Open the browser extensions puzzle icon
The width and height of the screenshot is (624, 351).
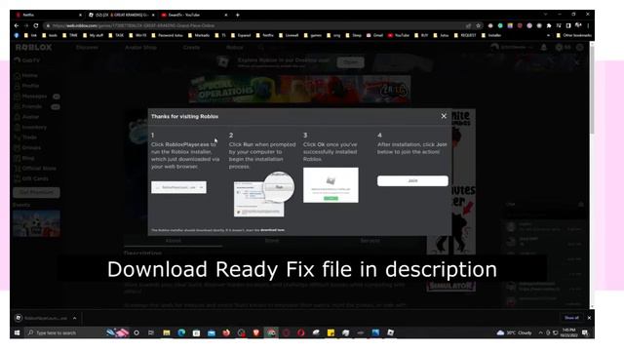pyautogui.click(x=549, y=25)
